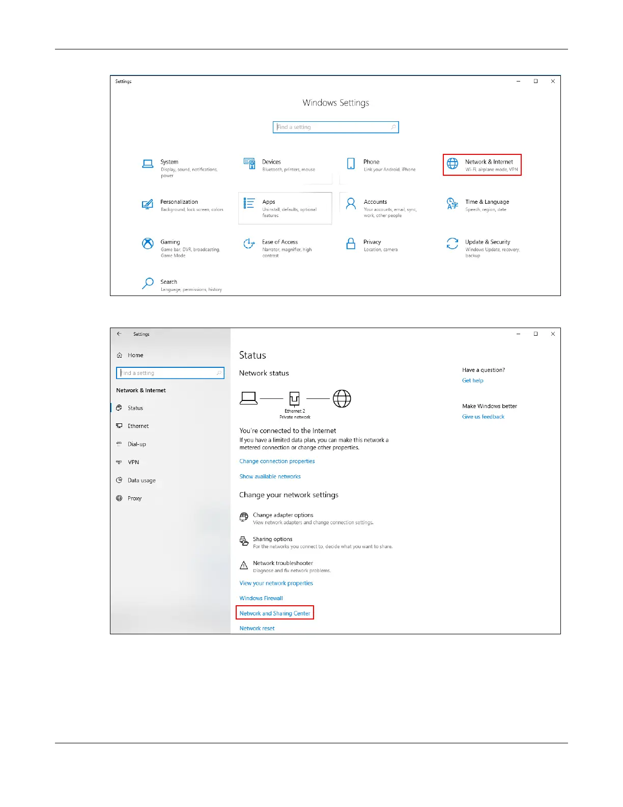Click the Ethernet 2 adapter diagram icon

[x=294, y=399]
